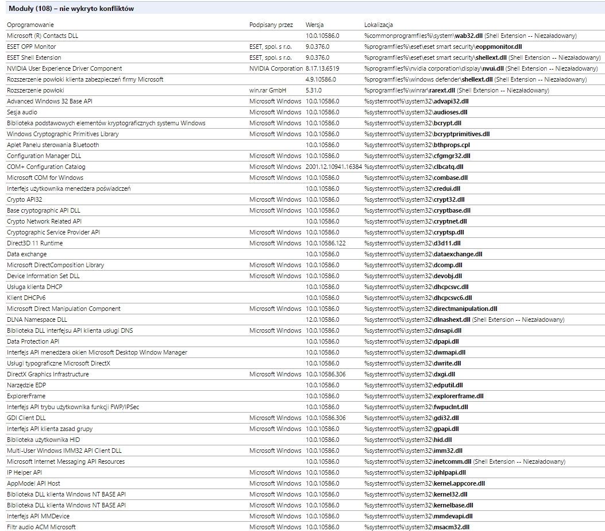Screen dimensions: 605x531
Task: Click version 12.0.10586.0
Action: tap(322, 320)
